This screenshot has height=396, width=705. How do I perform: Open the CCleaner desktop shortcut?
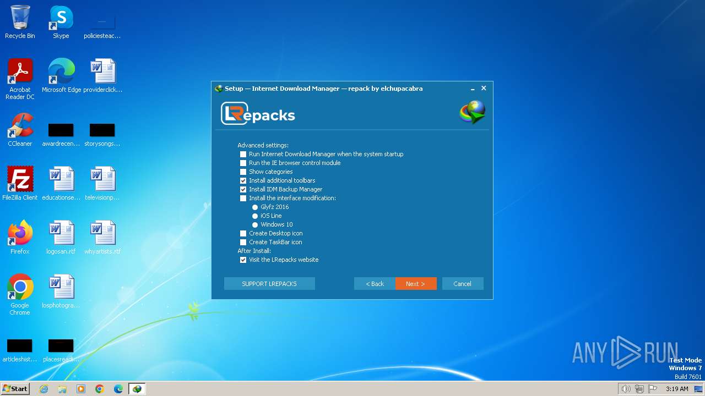20,130
